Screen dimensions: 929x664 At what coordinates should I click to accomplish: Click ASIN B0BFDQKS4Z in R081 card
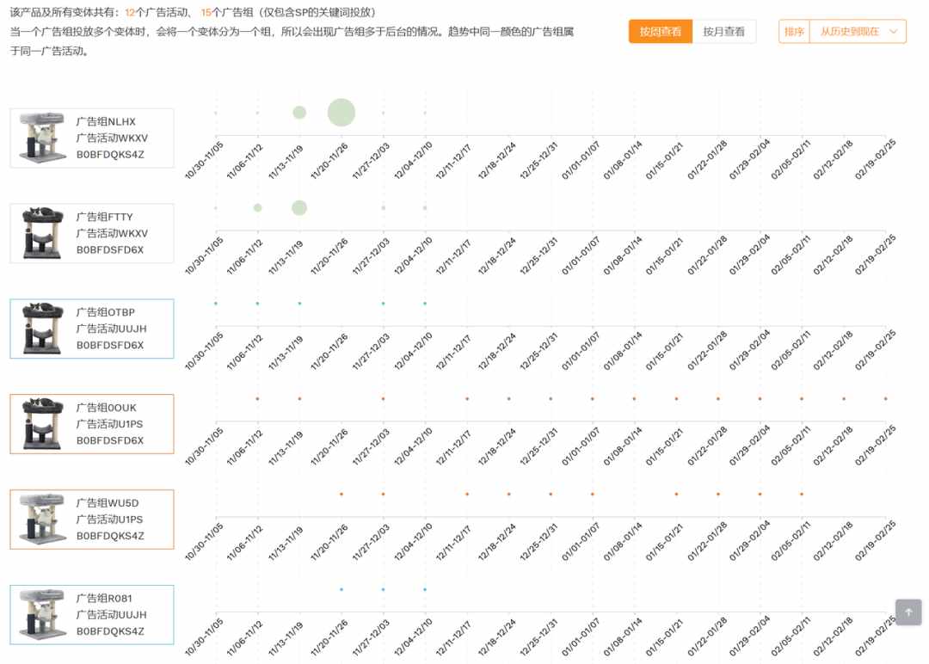coord(110,631)
